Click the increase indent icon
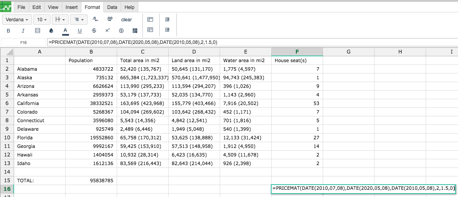This screenshot has height=197, width=458. point(167,20)
